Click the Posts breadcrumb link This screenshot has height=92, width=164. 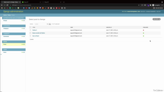point(9,15)
